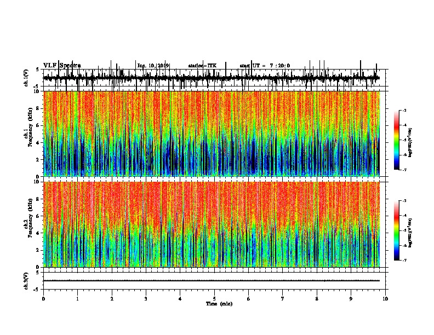The width and height of the screenshot is (434, 335).
Task: Click the ch.1 waveform plot panel
Action: point(214,78)
